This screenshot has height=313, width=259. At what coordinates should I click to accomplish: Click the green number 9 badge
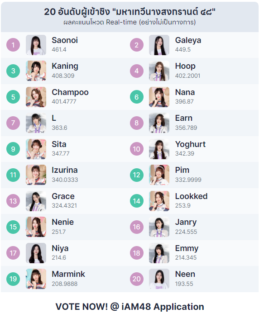(13, 149)
